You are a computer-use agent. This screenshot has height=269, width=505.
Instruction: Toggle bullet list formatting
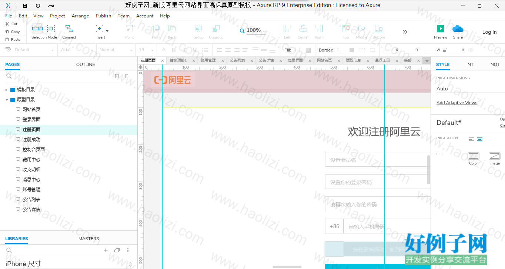(205, 50)
